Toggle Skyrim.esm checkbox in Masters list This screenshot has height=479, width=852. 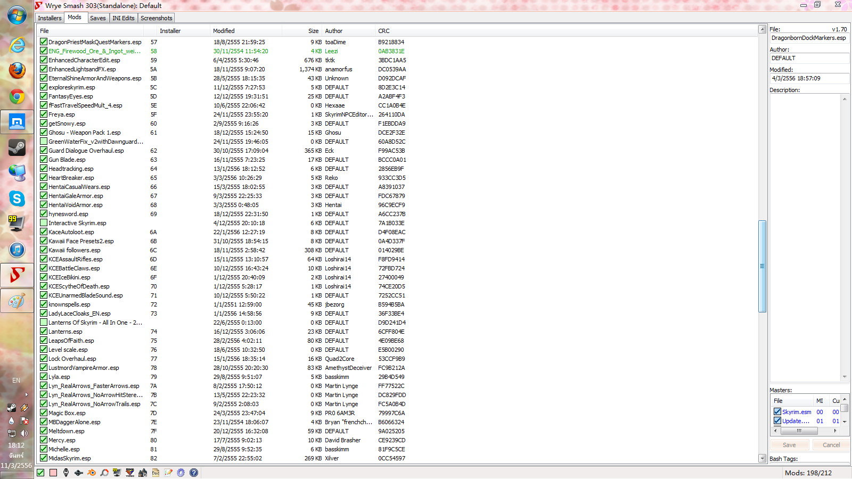pos(777,411)
